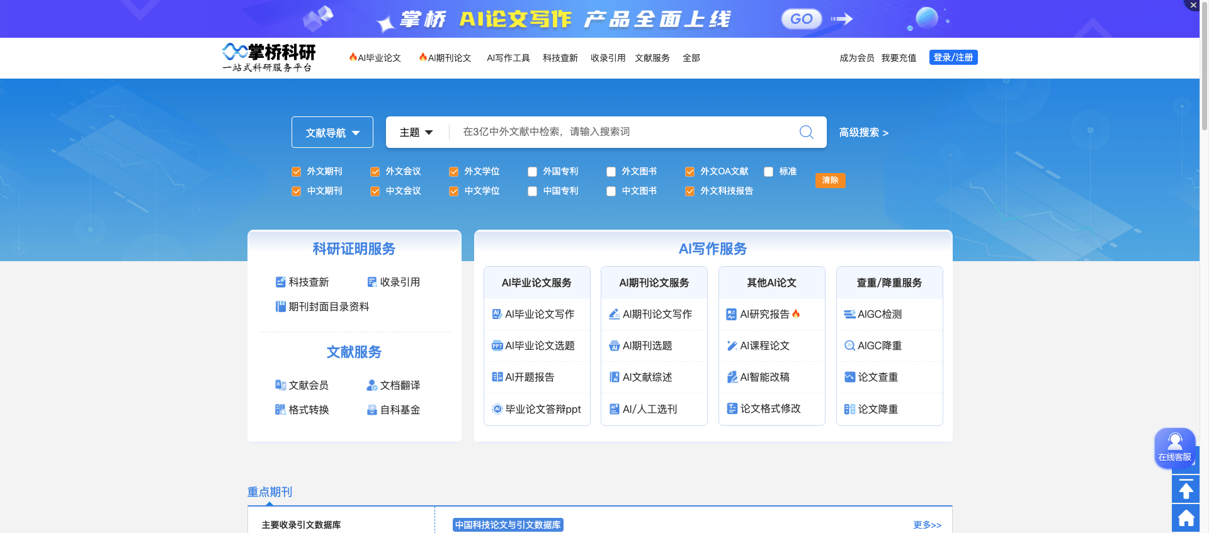Click the 收录引用 service icon
The height and width of the screenshot is (533, 1209).
coord(372,282)
